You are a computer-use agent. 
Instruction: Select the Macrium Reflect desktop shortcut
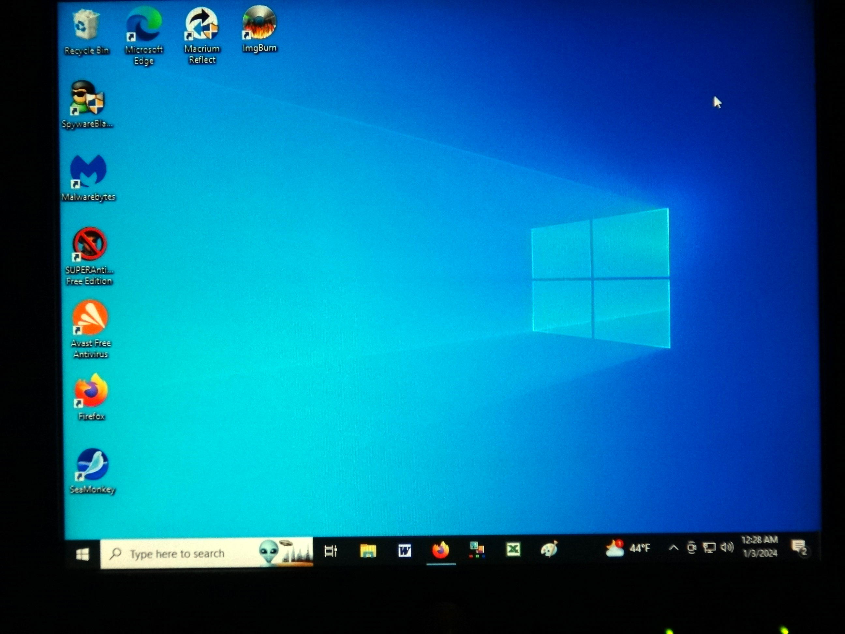[x=202, y=36]
